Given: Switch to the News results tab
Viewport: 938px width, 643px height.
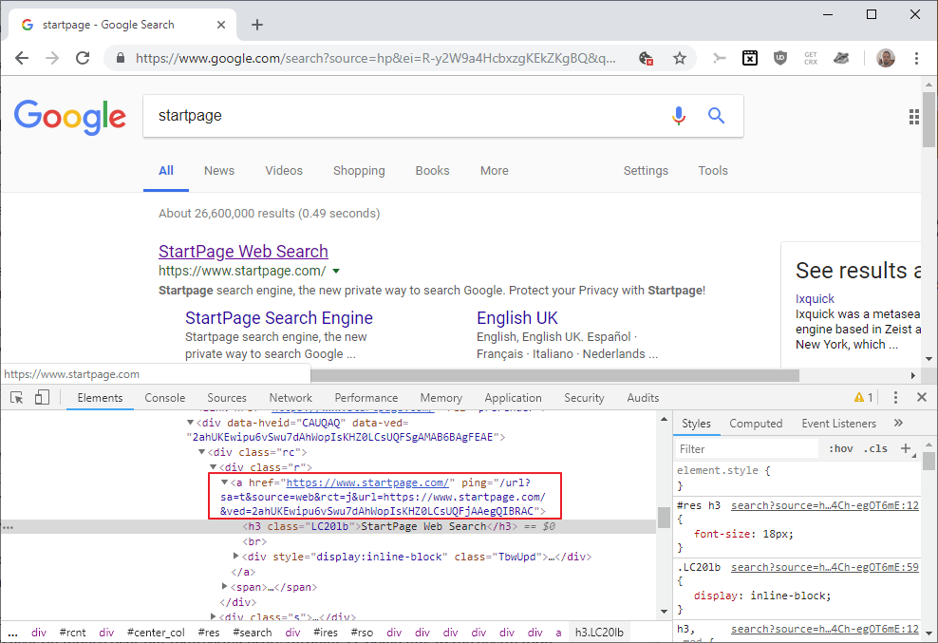Looking at the screenshot, I should coord(219,171).
